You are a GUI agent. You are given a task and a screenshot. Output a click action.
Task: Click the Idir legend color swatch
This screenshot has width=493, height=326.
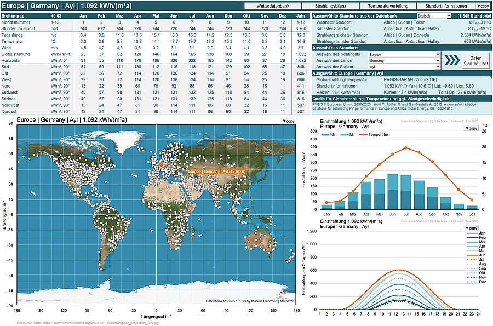point(326,134)
